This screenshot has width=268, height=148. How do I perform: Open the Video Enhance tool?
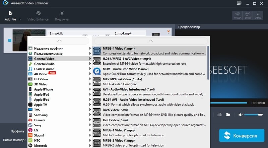click(38, 16)
